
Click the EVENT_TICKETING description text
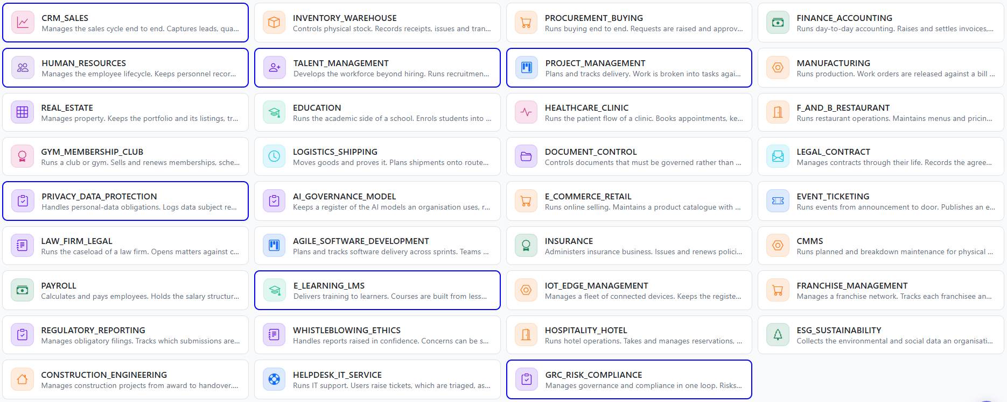[x=896, y=207]
